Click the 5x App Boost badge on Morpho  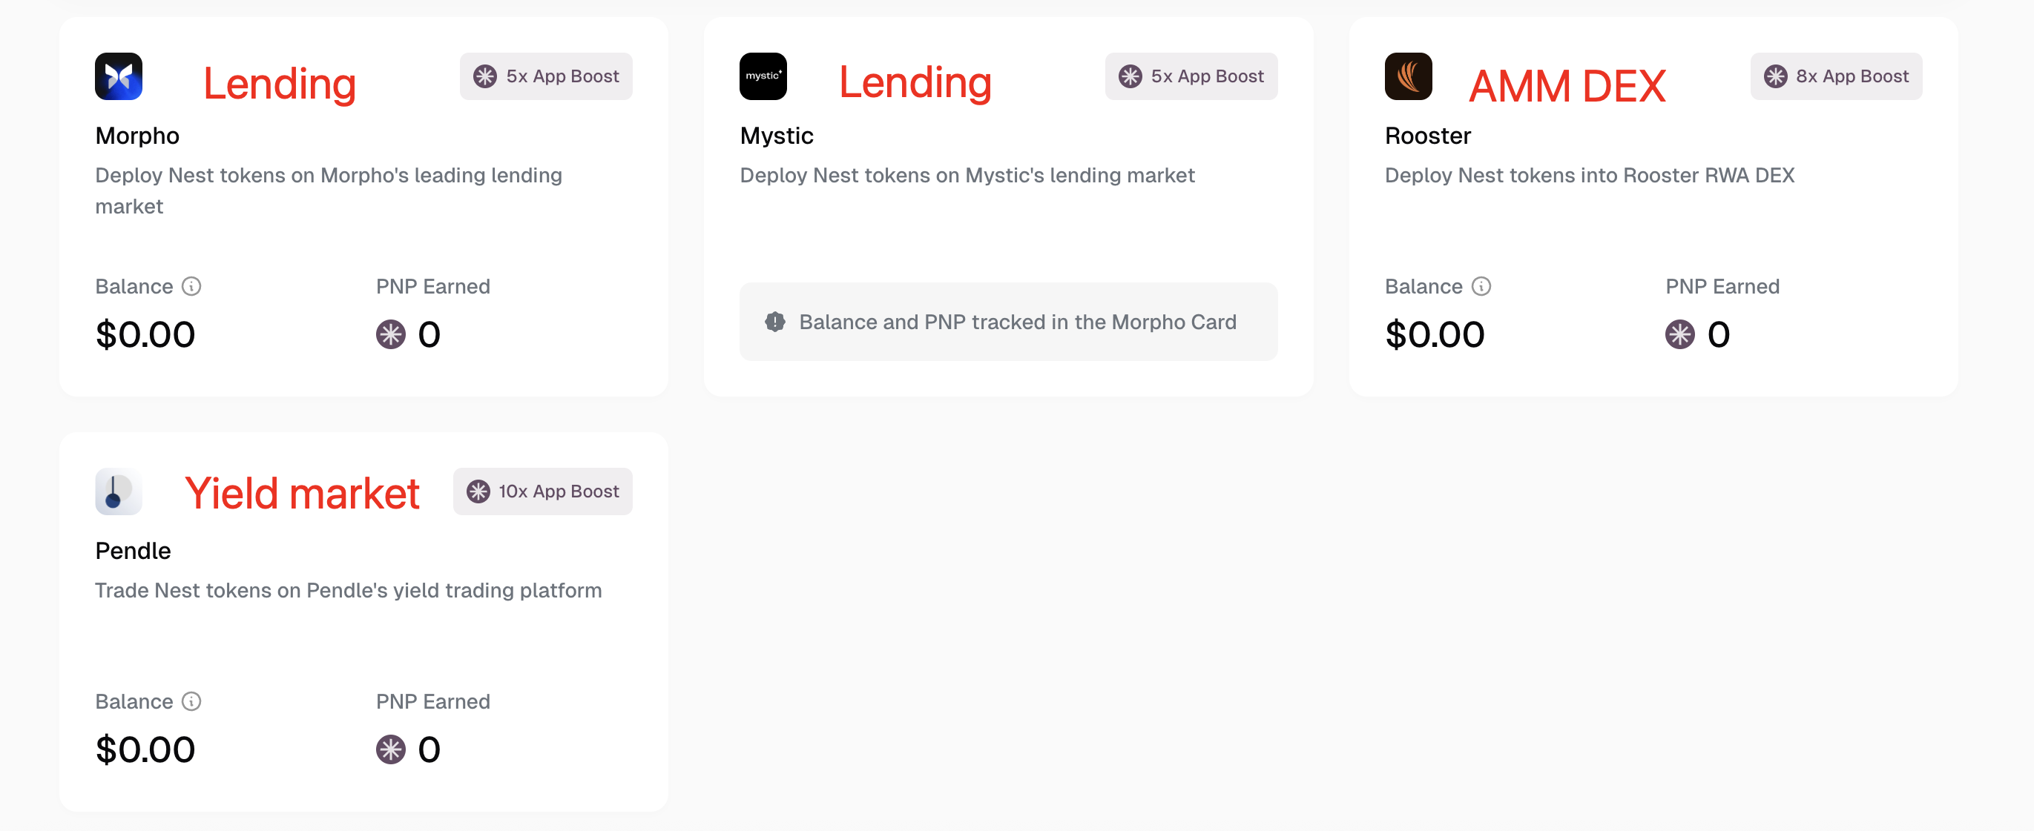(546, 76)
